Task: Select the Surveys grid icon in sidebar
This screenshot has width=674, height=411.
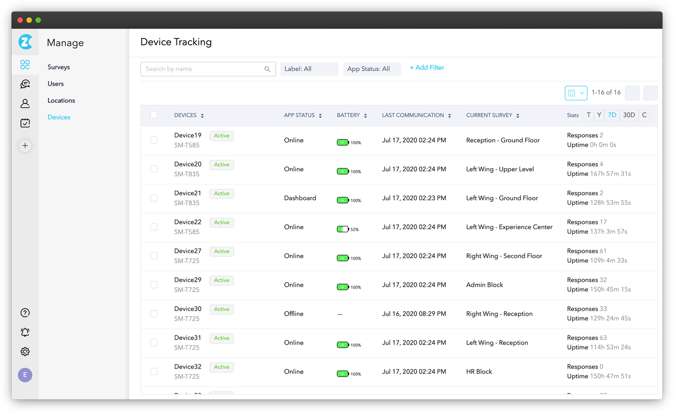Action: click(x=25, y=64)
